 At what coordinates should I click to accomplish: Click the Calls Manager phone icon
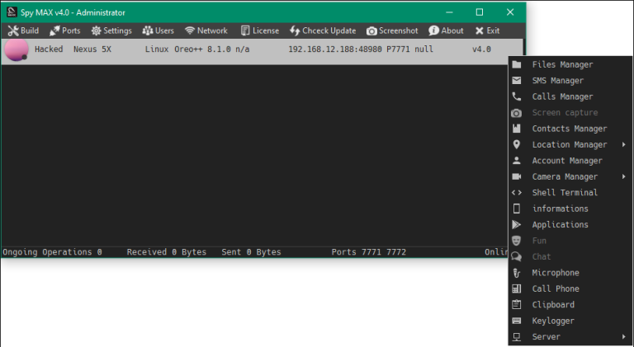[x=516, y=96]
